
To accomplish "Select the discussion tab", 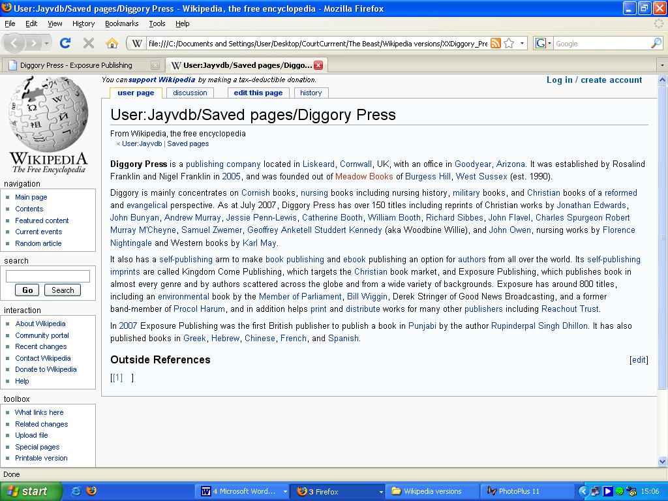I will (190, 93).
